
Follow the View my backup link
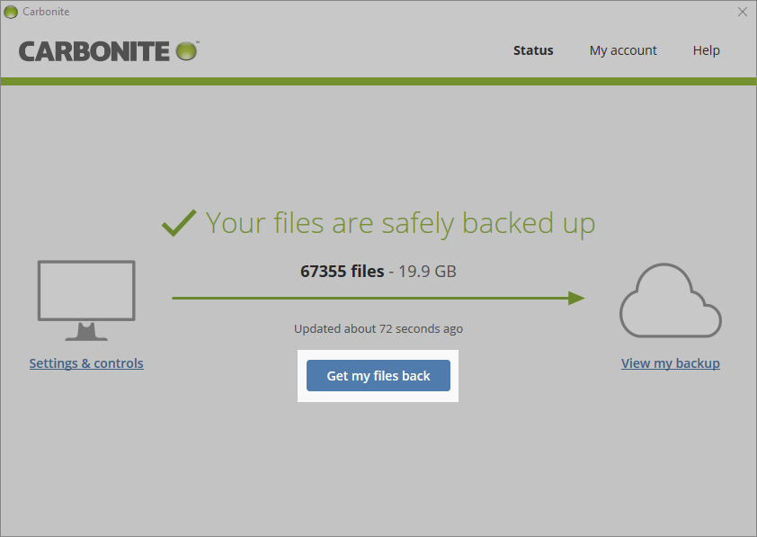pyautogui.click(x=670, y=363)
